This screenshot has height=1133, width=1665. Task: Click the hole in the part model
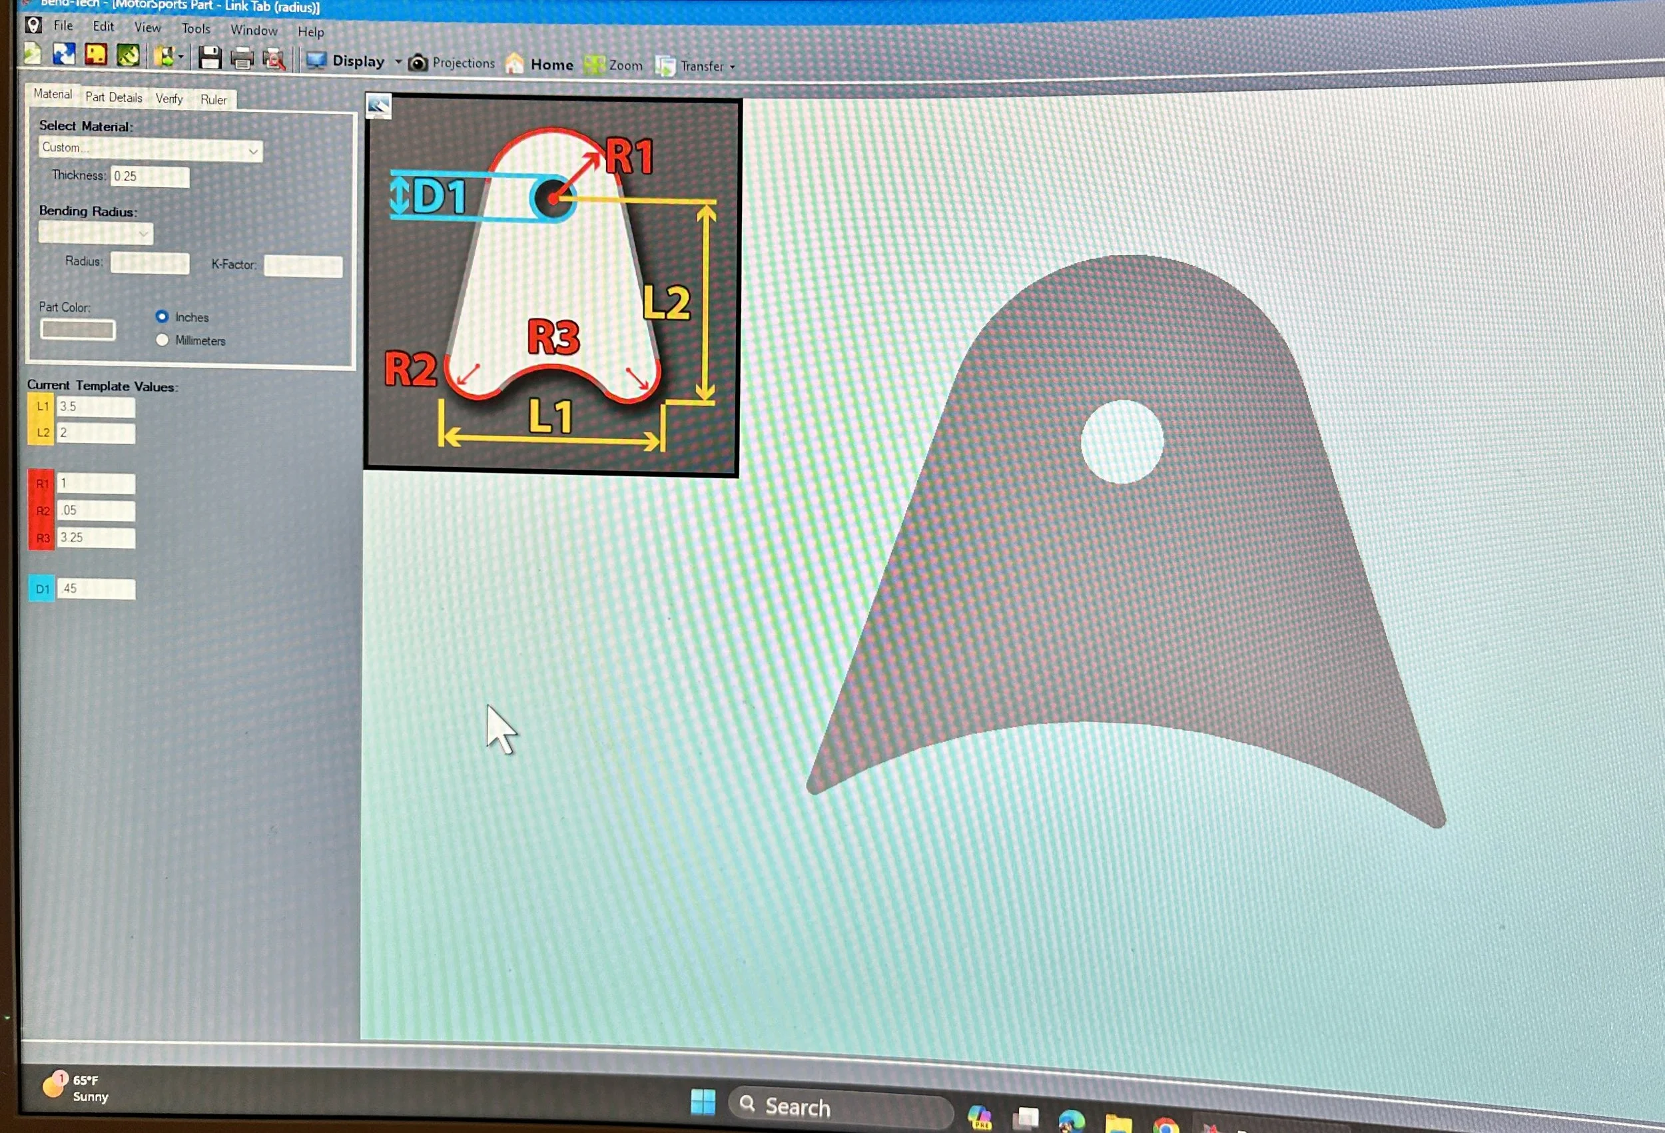(1122, 442)
